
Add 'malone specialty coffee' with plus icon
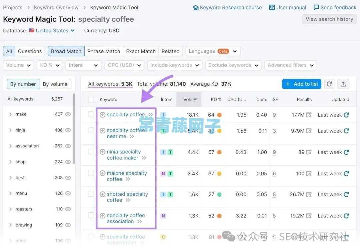click(103, 173)
